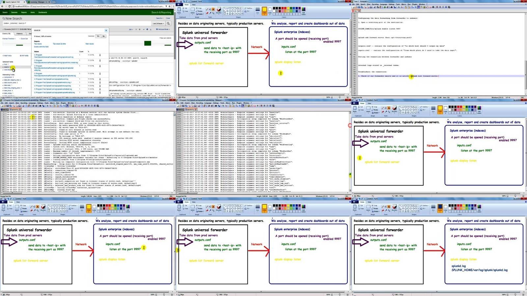Select Text tool in Paint window showing splunkd.log path

click(x=389, y=206)
